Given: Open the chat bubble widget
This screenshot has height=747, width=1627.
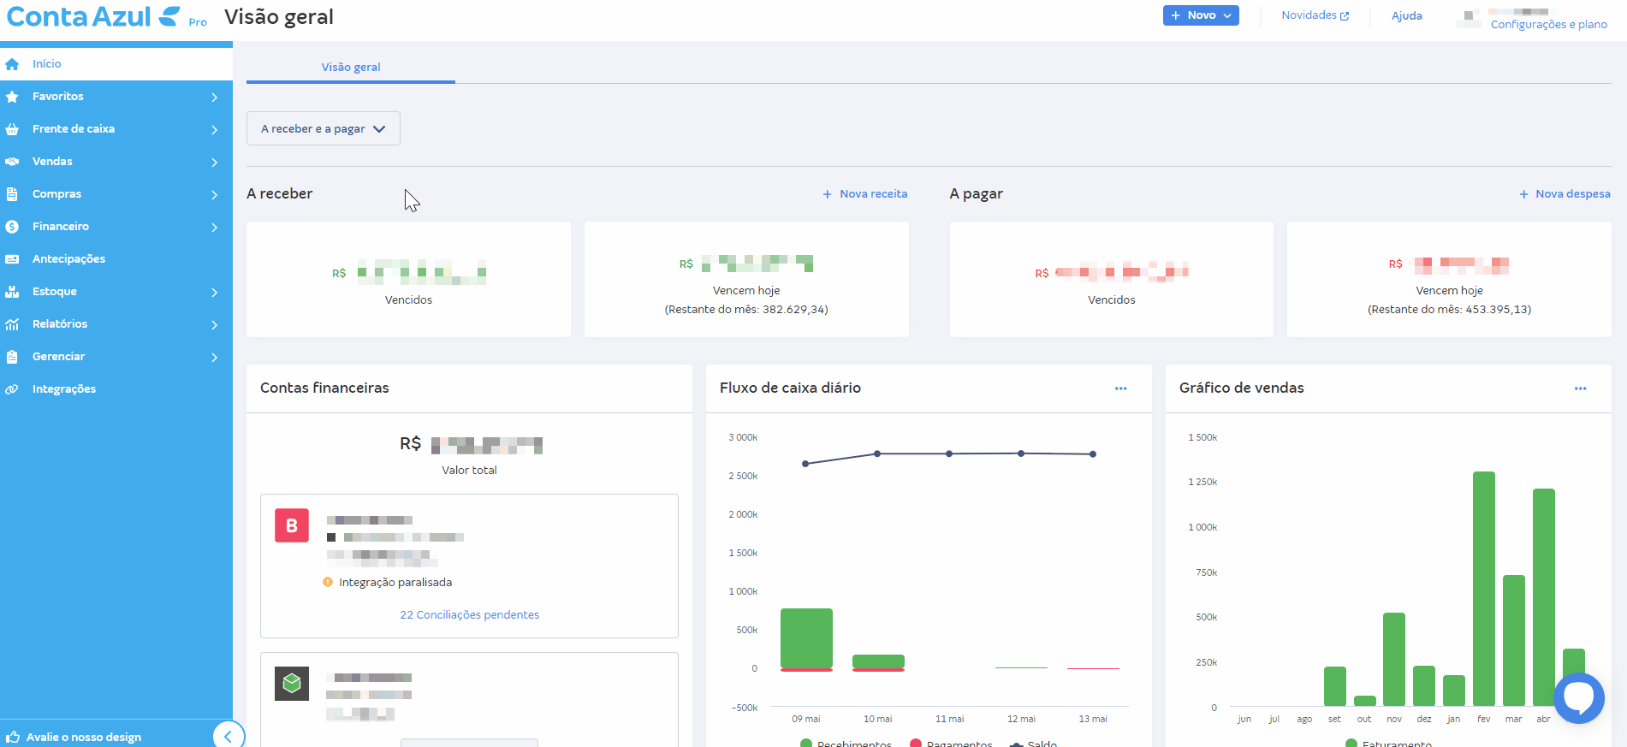Looking at the screenshot, I should click(1578, 698).
